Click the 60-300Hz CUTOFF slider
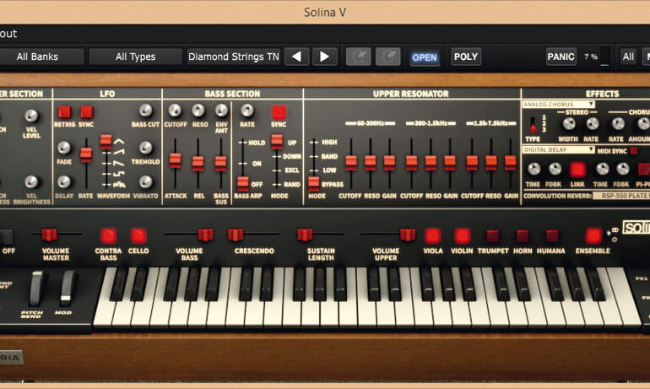Image resolution: width=650 pixels, height=389 pixels. click(x=351, y=163)
